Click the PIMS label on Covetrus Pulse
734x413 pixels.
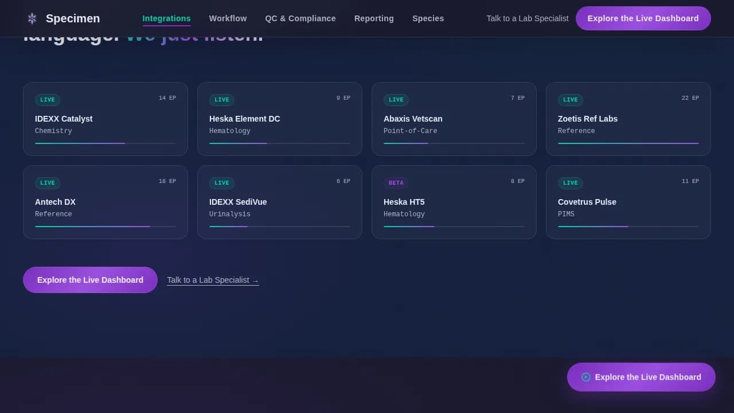click(566, 215)
